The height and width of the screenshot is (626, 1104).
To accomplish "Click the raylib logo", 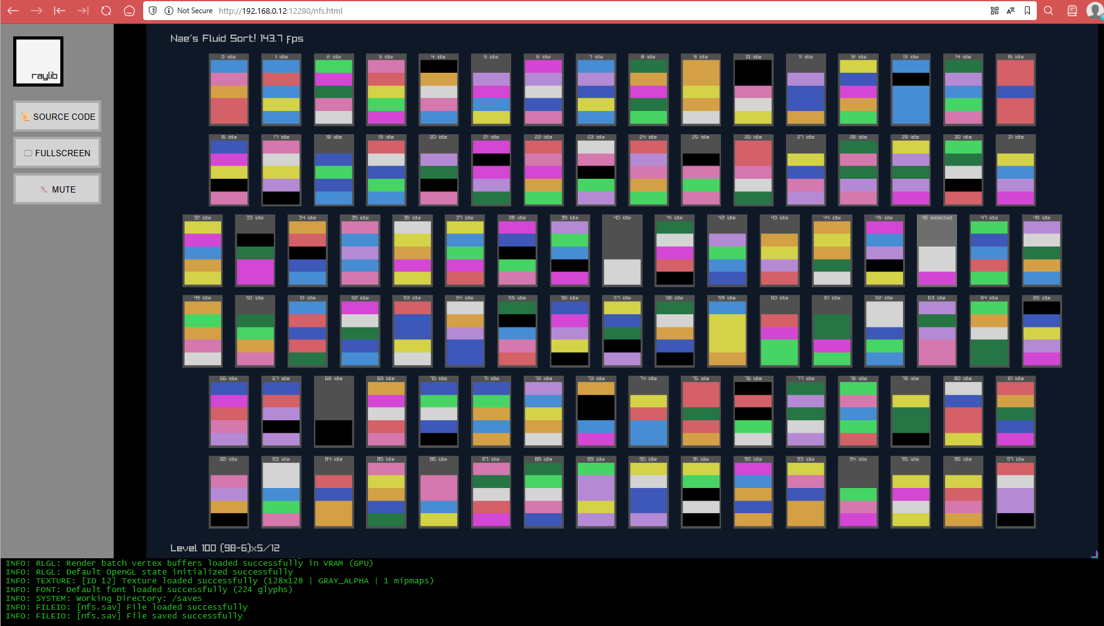I will pyautogui.click(x=38, y=61).
